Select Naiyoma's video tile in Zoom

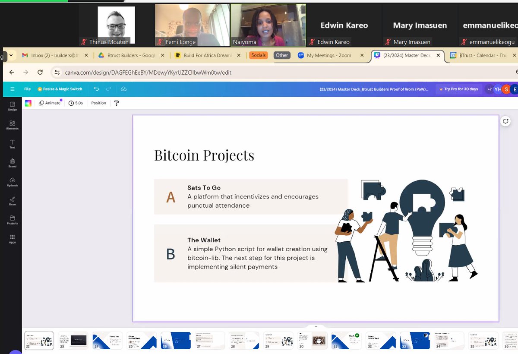pyautogui.click(x=268, y=25)
